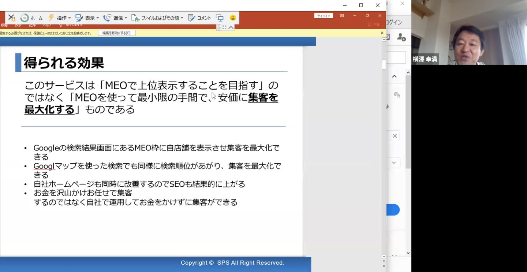Click the switch monitor icon in remote toolbar
The width and height of the screenshot is (527, 272).
click(x=220, y=18)
